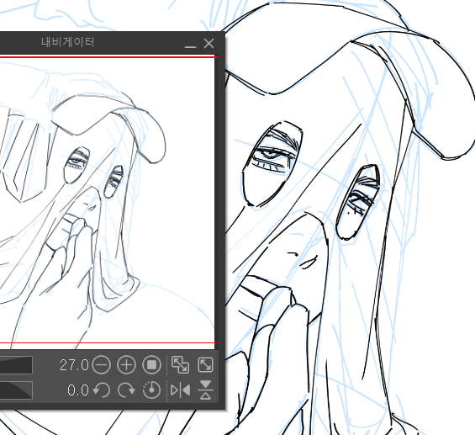Fit canvas to Navigator window
This screenshot has width=475, height=435.
(180, 364)
